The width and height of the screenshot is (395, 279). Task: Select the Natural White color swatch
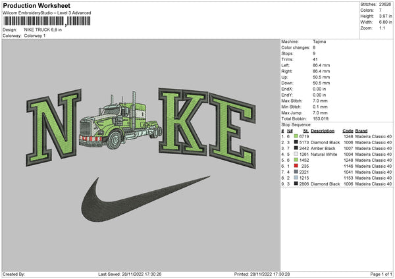[296, 154]
